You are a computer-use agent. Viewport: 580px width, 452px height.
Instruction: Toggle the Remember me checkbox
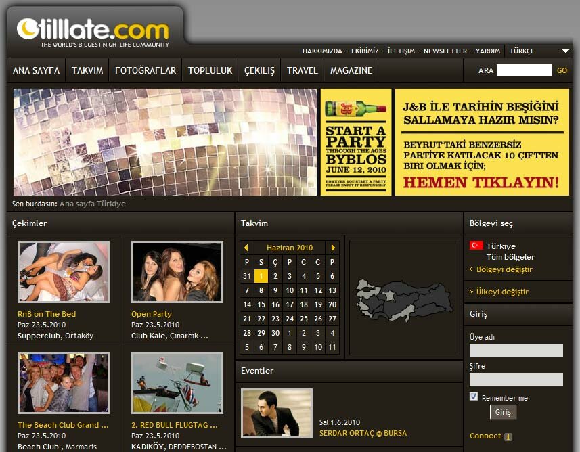(x=474, y=397)
